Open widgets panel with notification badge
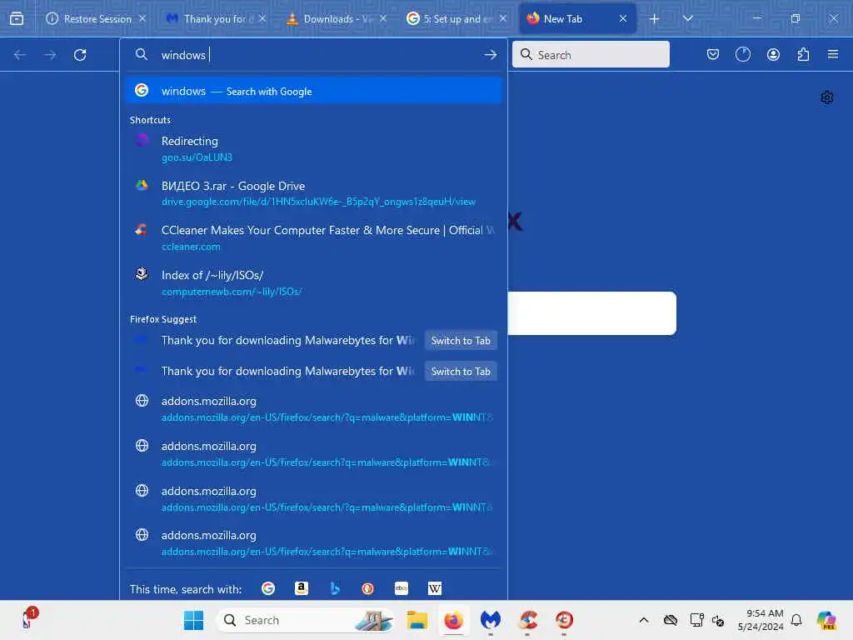Screen dimensions: 853x640 [x=28, y=618]
